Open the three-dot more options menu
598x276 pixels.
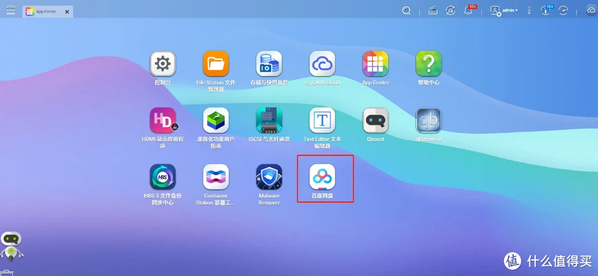point(529,11)
